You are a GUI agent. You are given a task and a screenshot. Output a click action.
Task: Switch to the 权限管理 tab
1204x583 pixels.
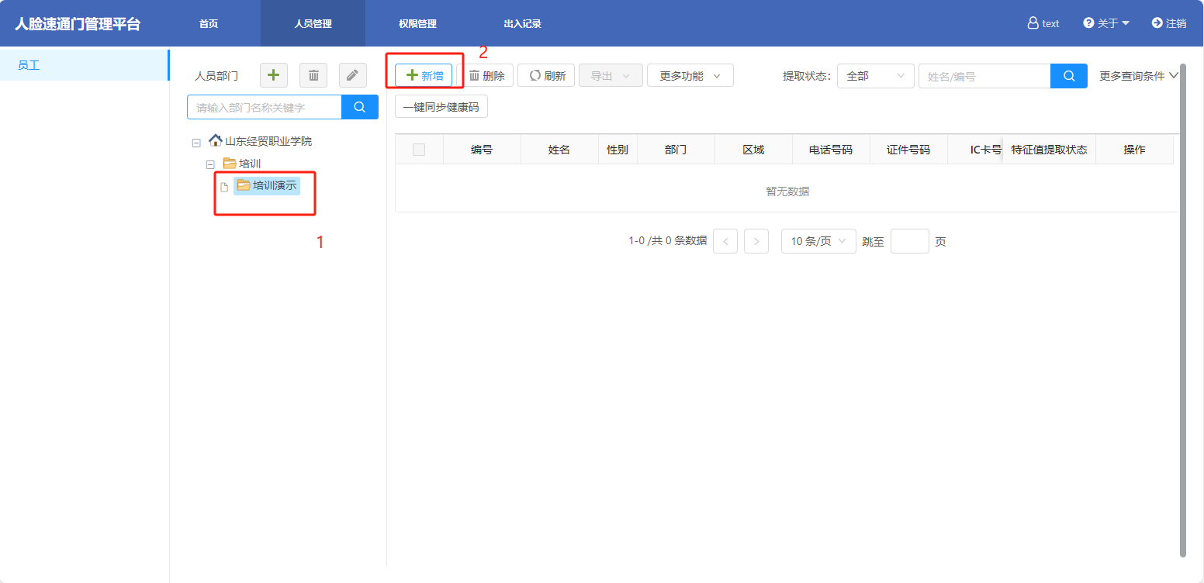(417, 24)
